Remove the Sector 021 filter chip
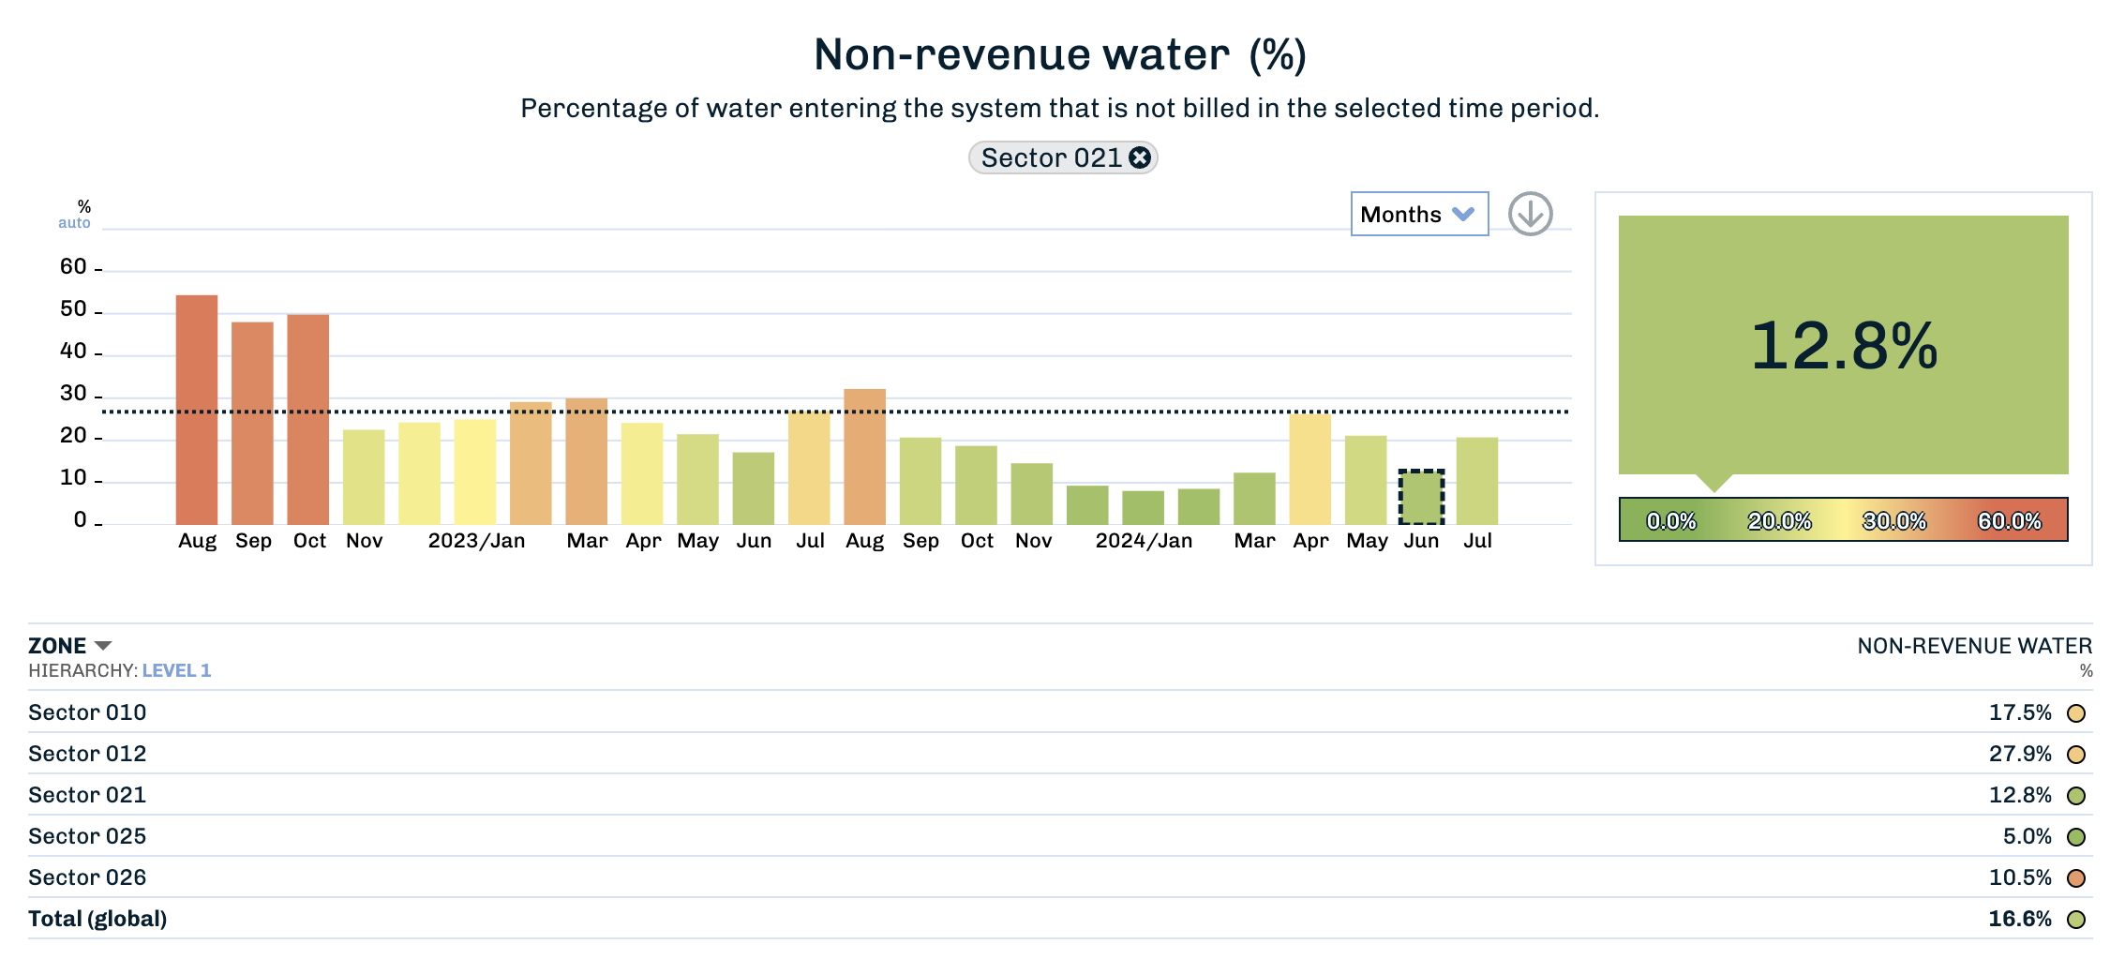The image size is (2110, 974). click(x=1140, y=157)
